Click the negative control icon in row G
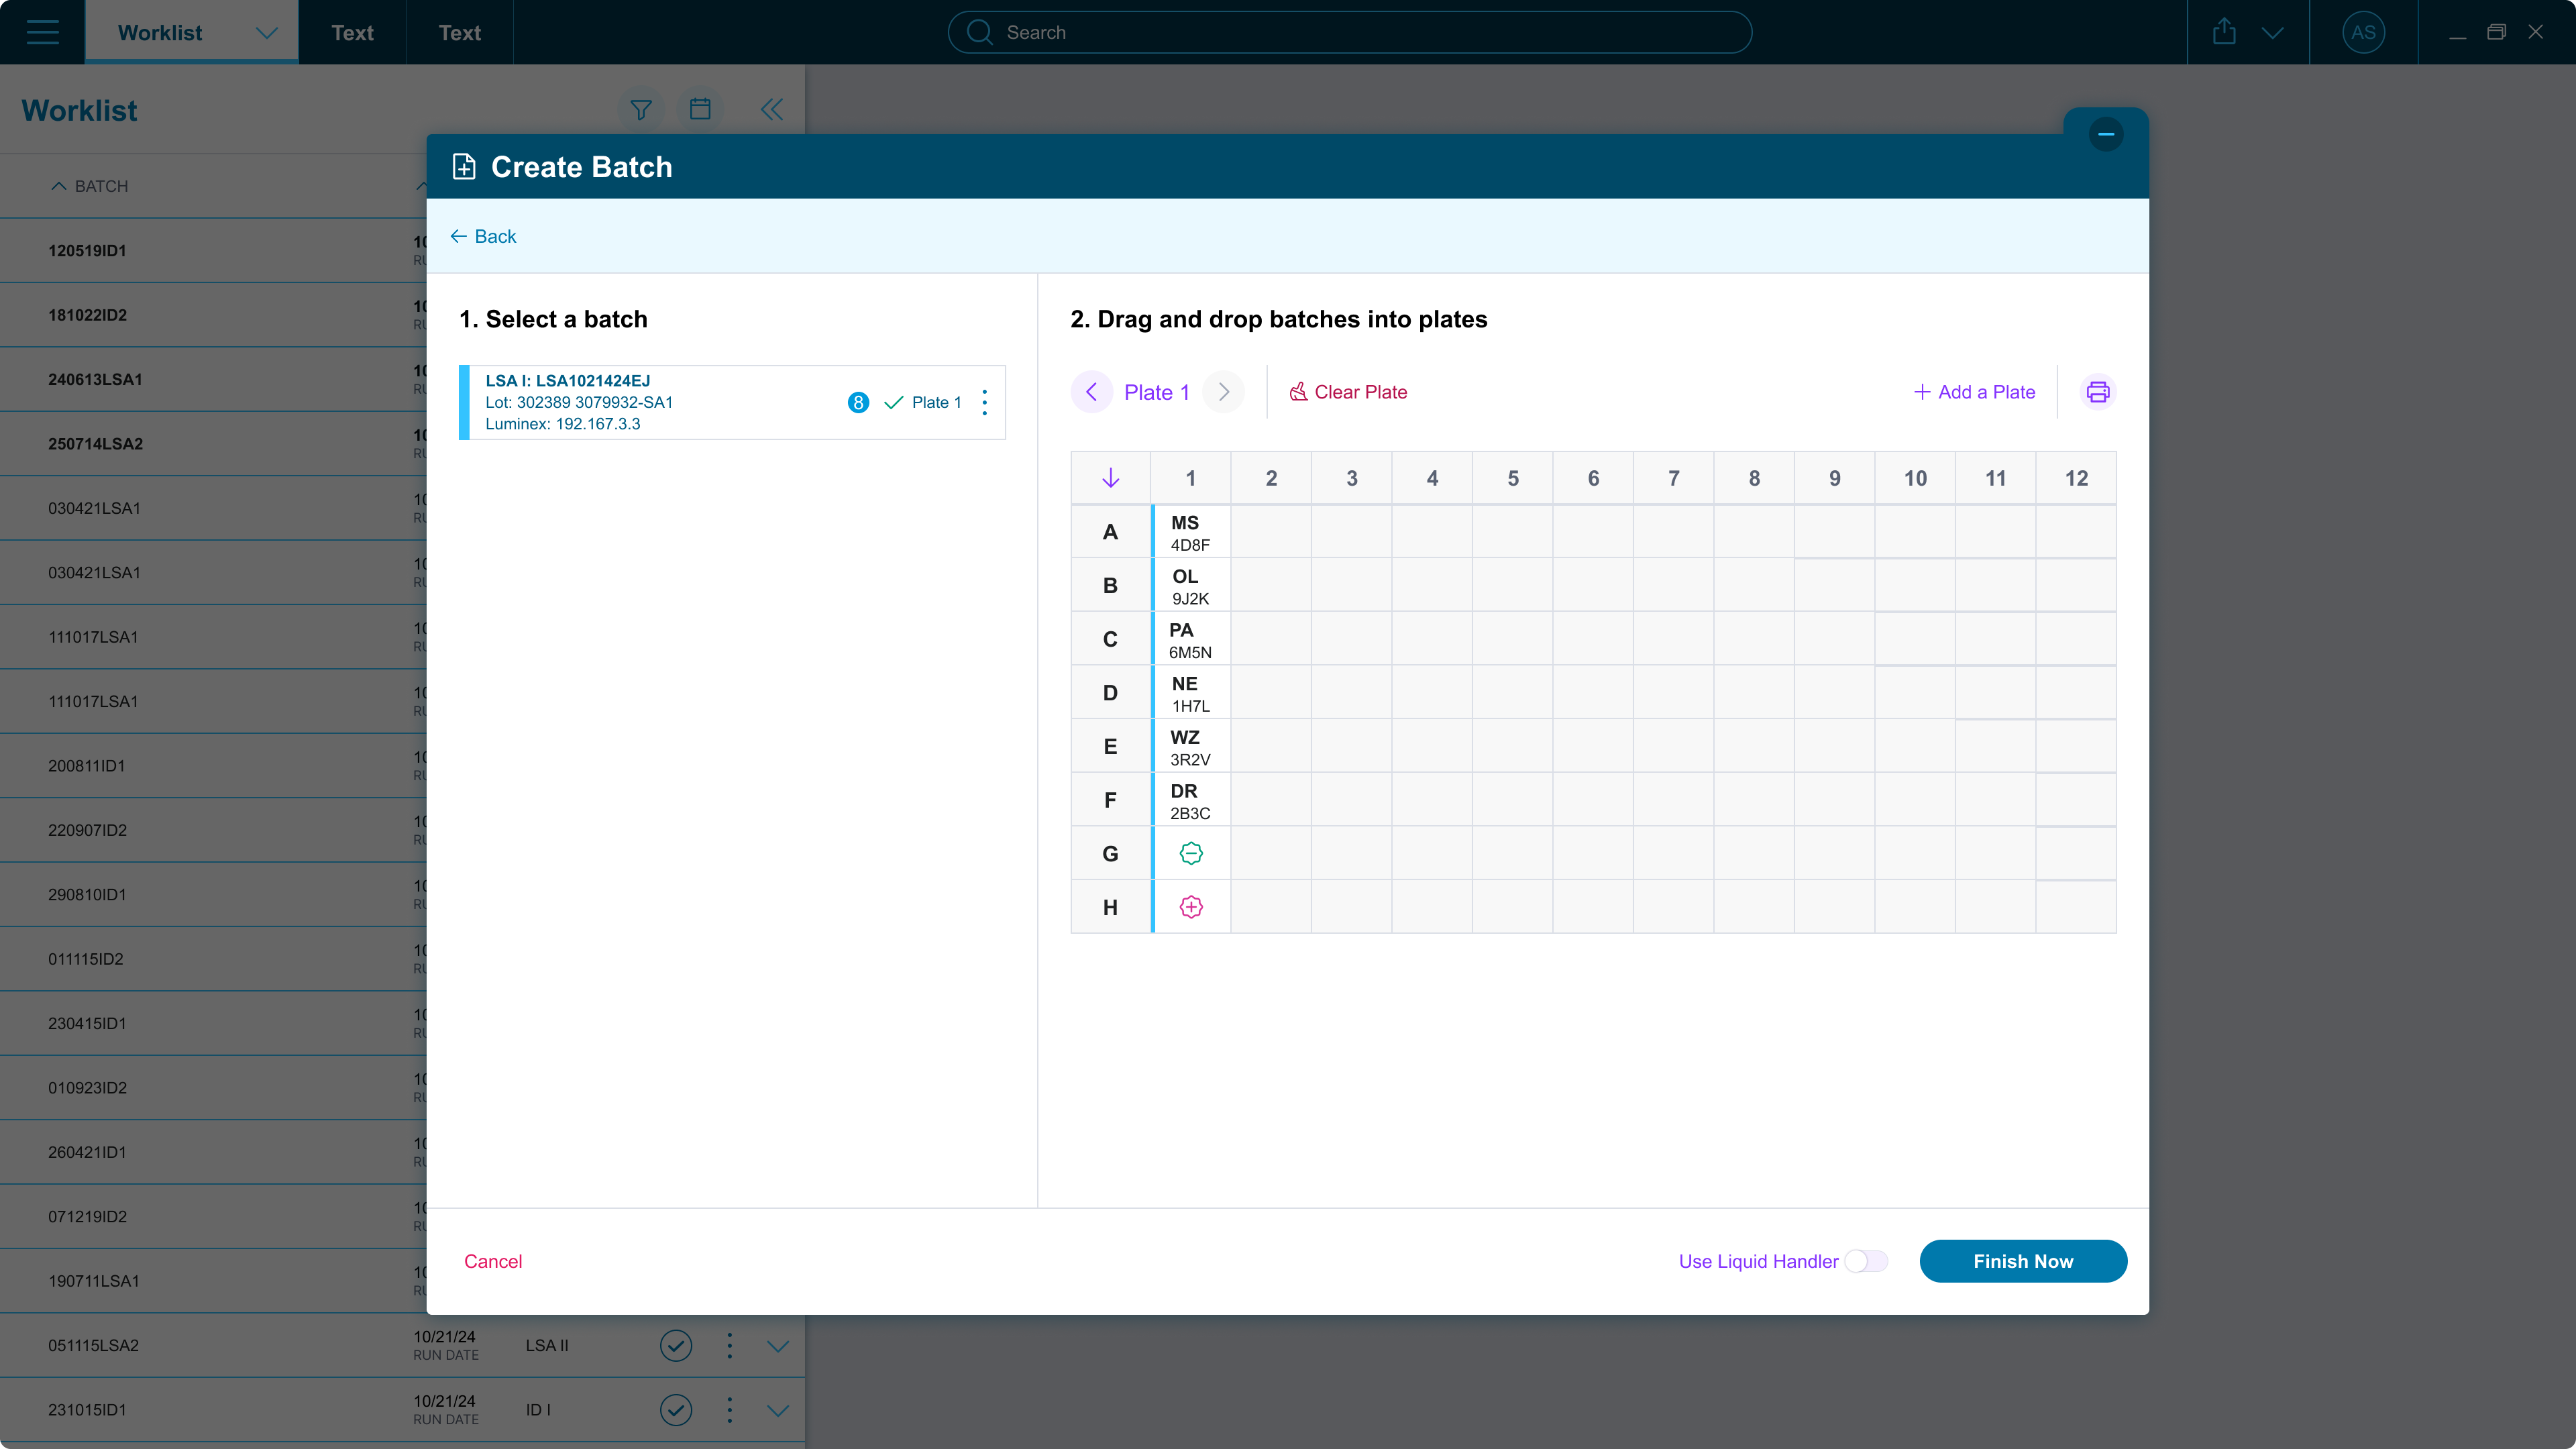 1190,853
